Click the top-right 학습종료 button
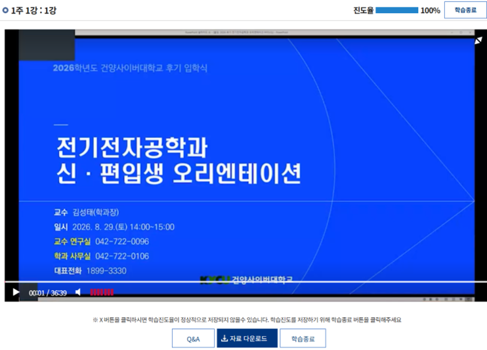The width and height of the screenshot is (487, 350). tap(465, 10)
